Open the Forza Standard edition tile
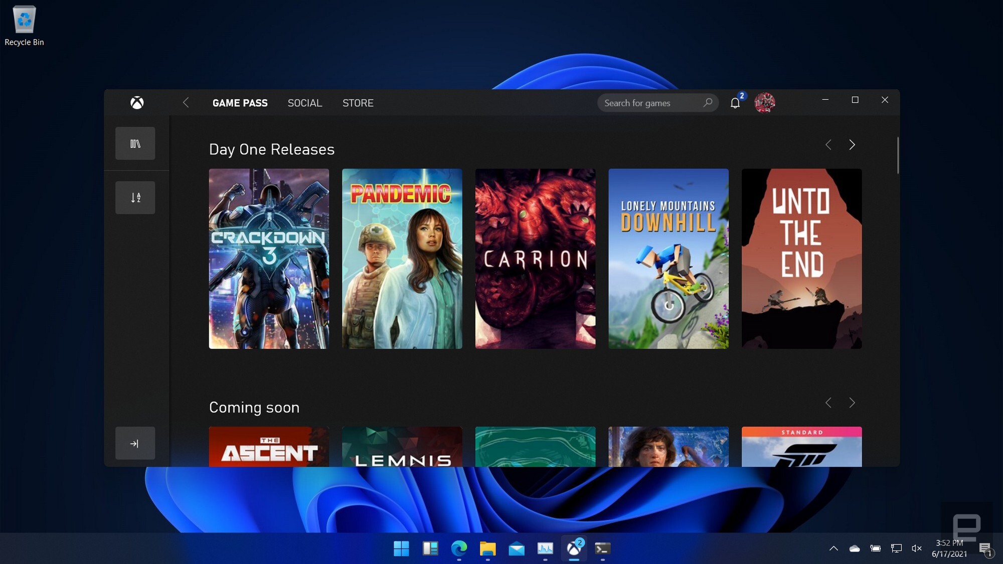The image size is (1003, 564). [x=802, y=447]
